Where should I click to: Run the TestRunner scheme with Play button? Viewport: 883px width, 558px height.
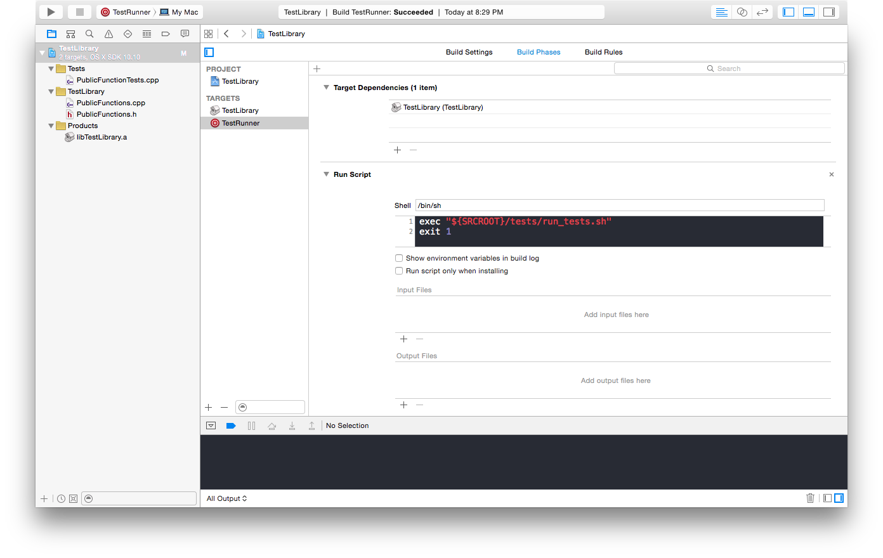pos(51,12)
